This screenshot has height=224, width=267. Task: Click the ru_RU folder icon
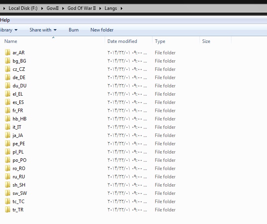(8, 176)
